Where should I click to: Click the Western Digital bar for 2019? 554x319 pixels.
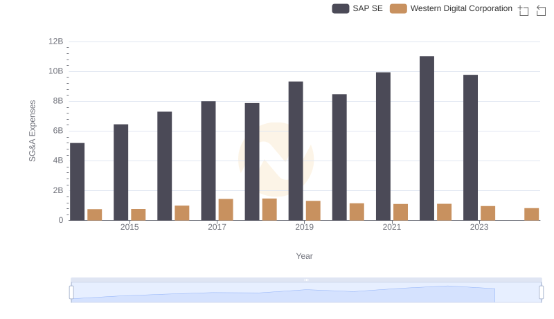tap(313, 210)
